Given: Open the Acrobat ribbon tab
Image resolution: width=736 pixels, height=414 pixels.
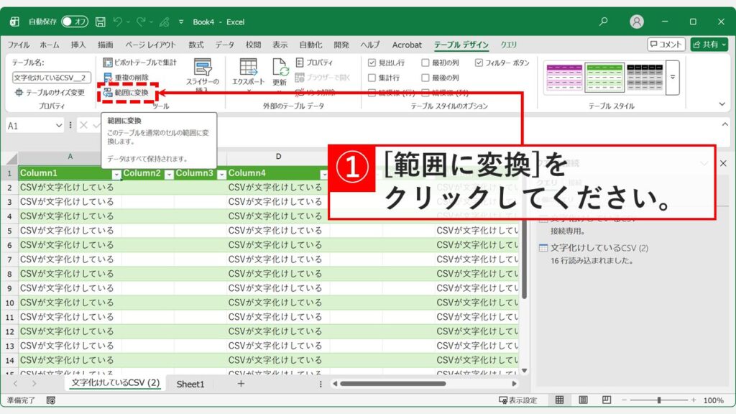Looking at the screenshot, I should (407, 44).
